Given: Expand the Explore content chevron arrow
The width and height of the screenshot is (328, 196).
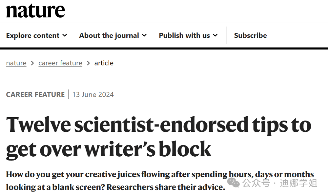Looking at the screenshot, I should tap(65, 35).
